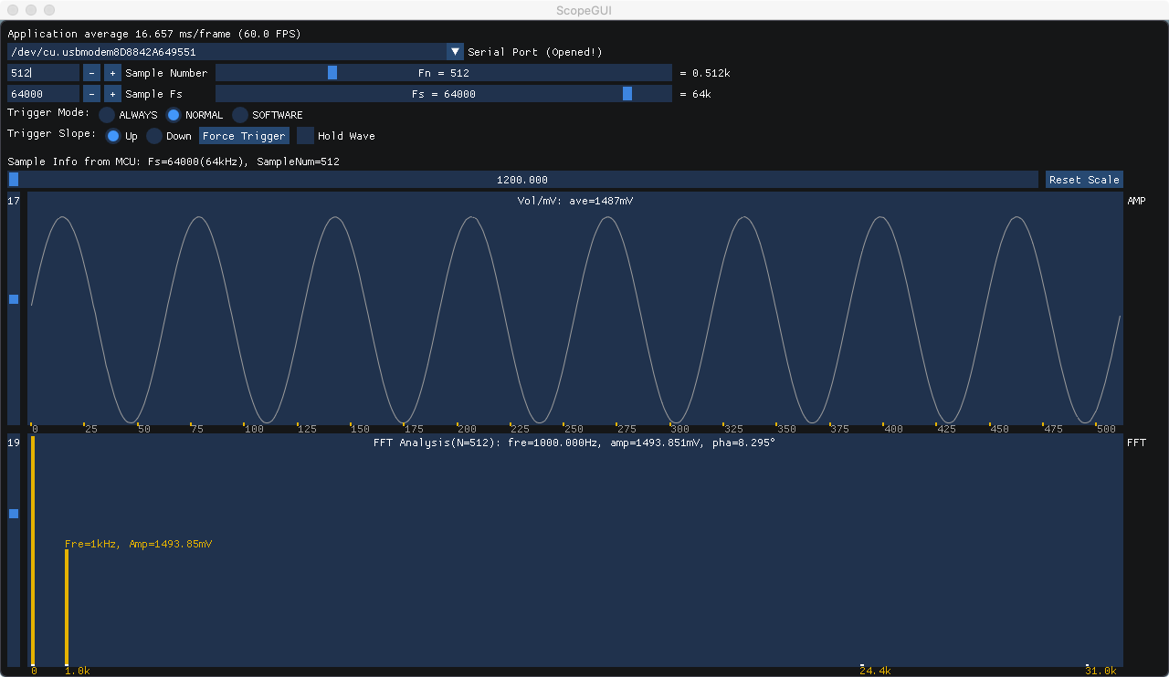The height and width of the screenshot is (677, 1169).
Task: Click the Serial Port (Opened!) label
Action: pos(535,52)
